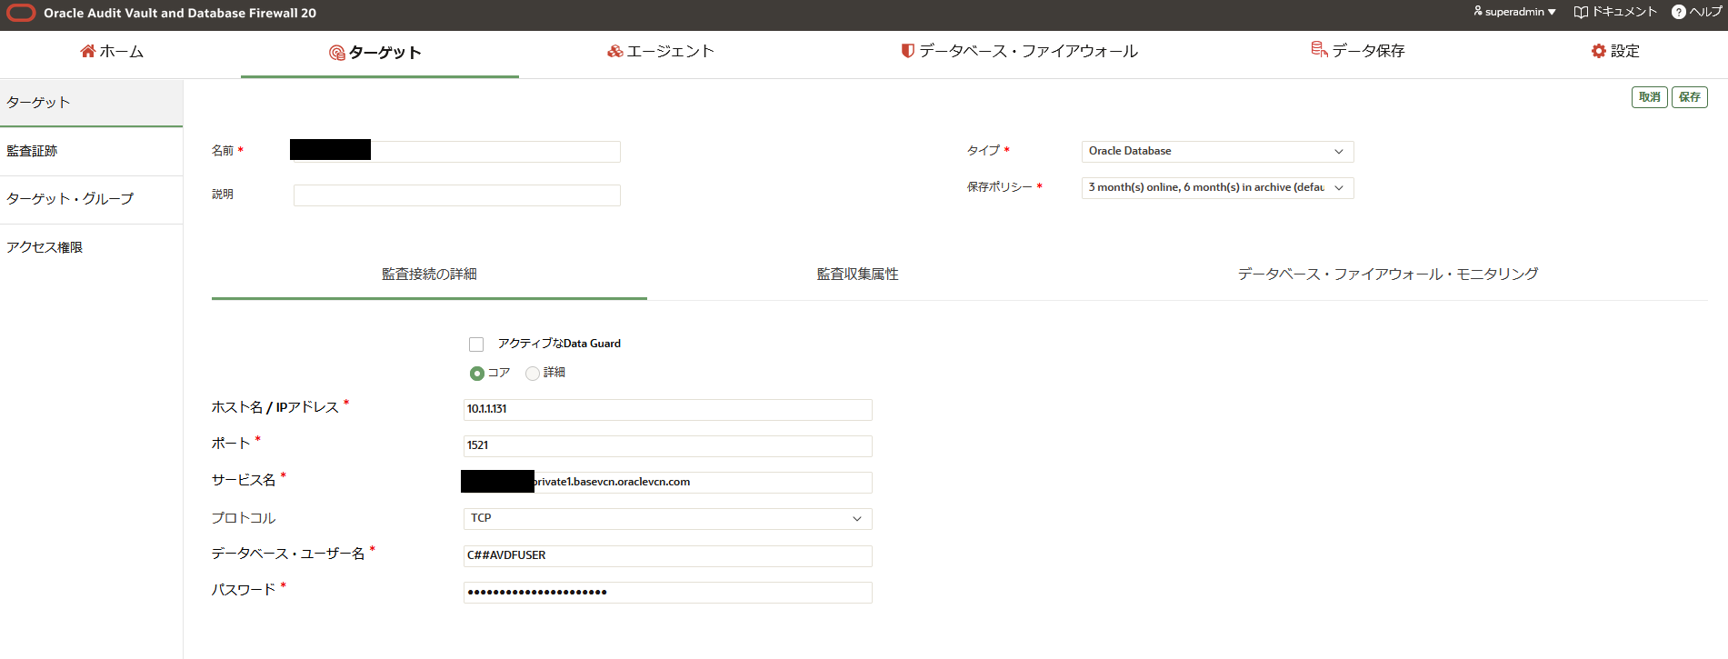Select the 詳細 radio button
1728x659 pixels.
click(533, 374)
